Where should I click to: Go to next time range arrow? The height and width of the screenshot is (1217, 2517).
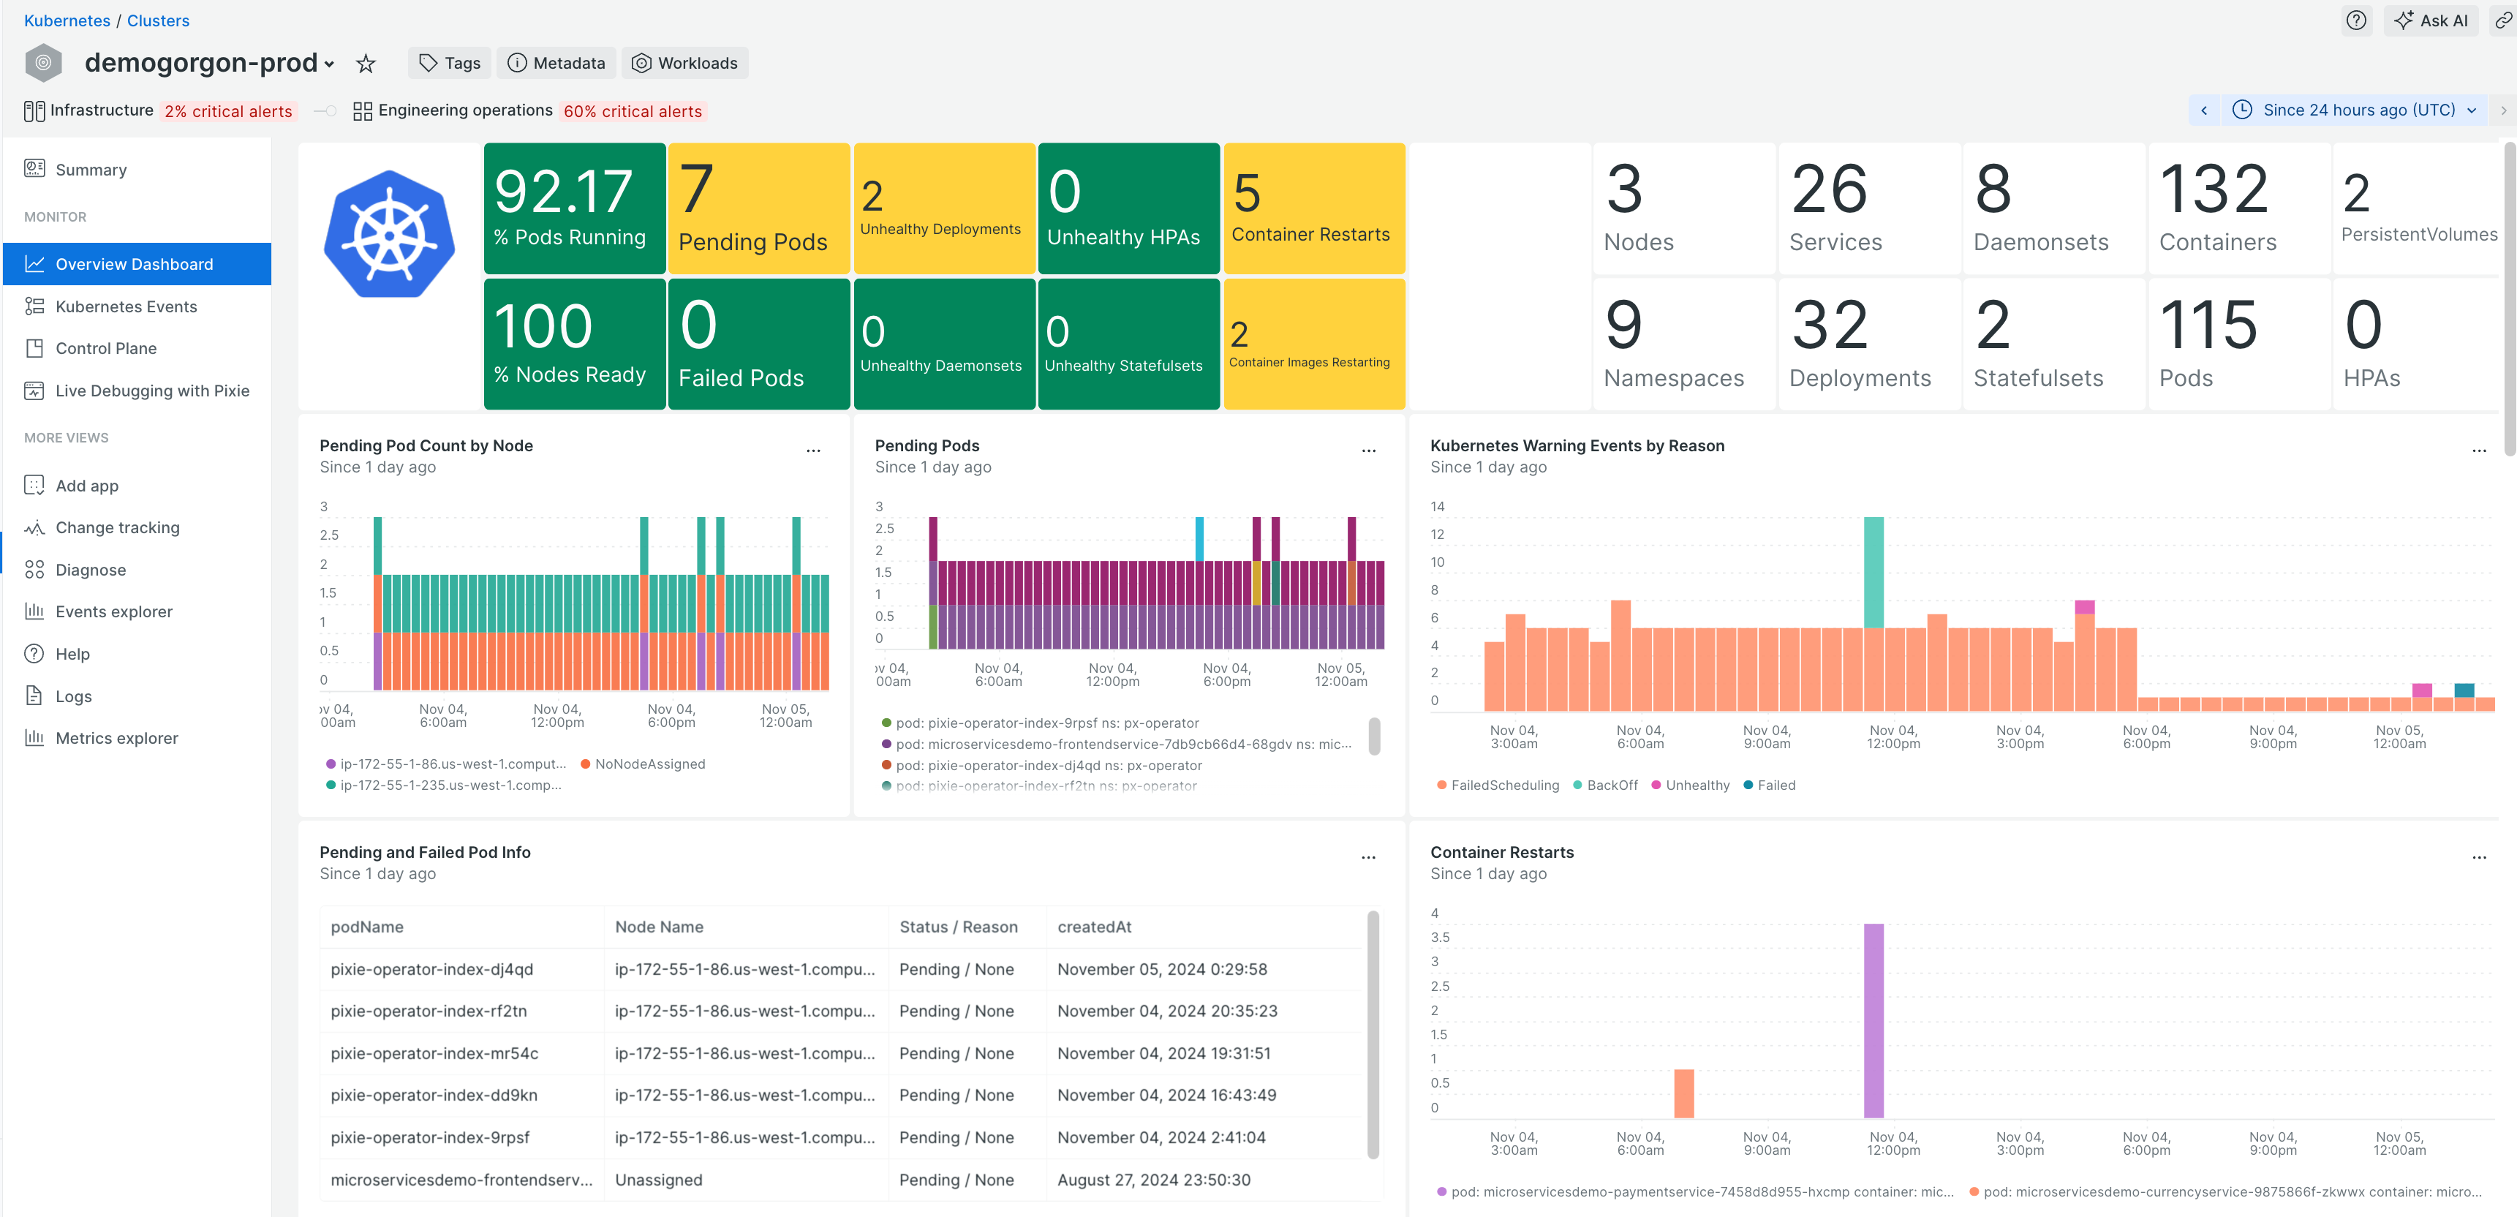[x=2502, y=110]
